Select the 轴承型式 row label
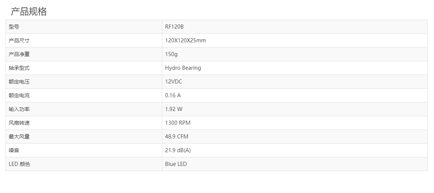This screenshot has height=193, width=434. [19, 68]
